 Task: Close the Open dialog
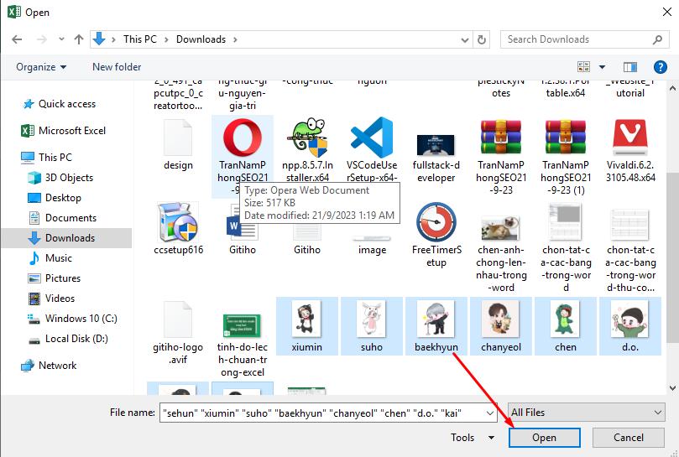pos(667,12)
